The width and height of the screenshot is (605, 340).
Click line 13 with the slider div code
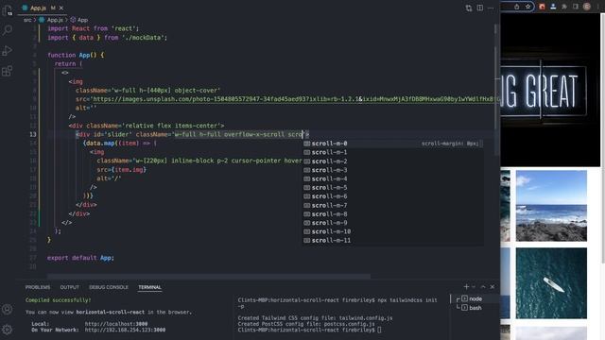pyautogui.click(x=193, y=134)
